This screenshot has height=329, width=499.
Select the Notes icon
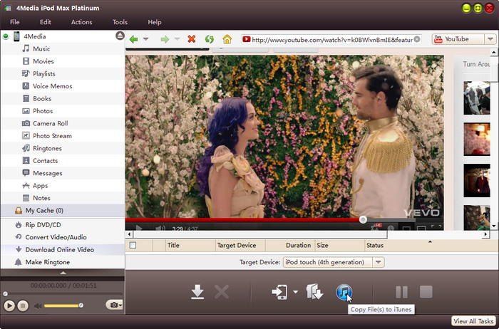tap(26, 198)
